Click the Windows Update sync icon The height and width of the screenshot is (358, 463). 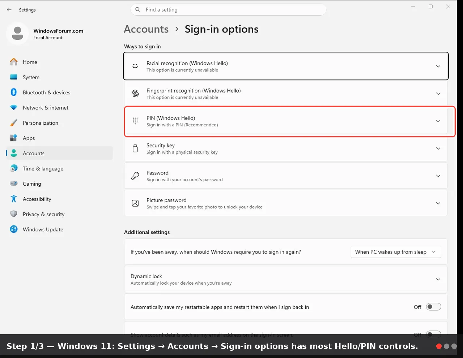point(14,229)
